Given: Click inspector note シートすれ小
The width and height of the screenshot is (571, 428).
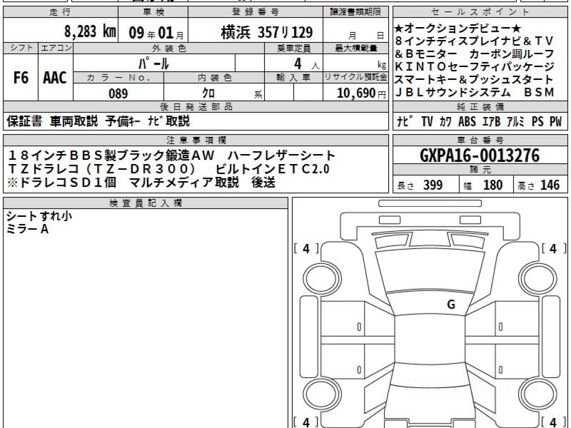Looking at the screenshot, I should [x=39, y=216].
